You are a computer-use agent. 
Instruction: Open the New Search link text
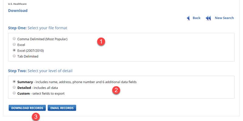click(x=224, y=18)
